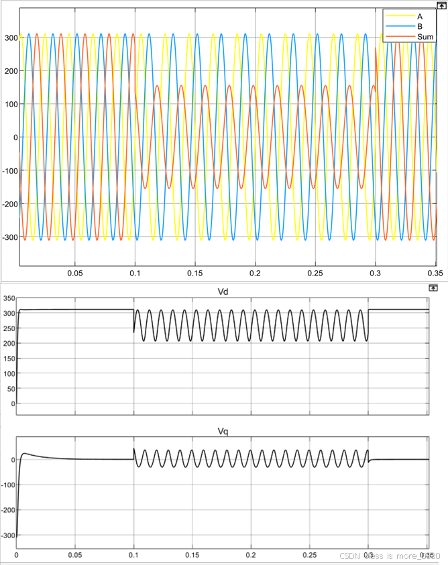Screen dimensions: 448x565
Task: Click y-axis tick '50' on the Vd plot
Action: pyautogui.click(x=11, y=389)
